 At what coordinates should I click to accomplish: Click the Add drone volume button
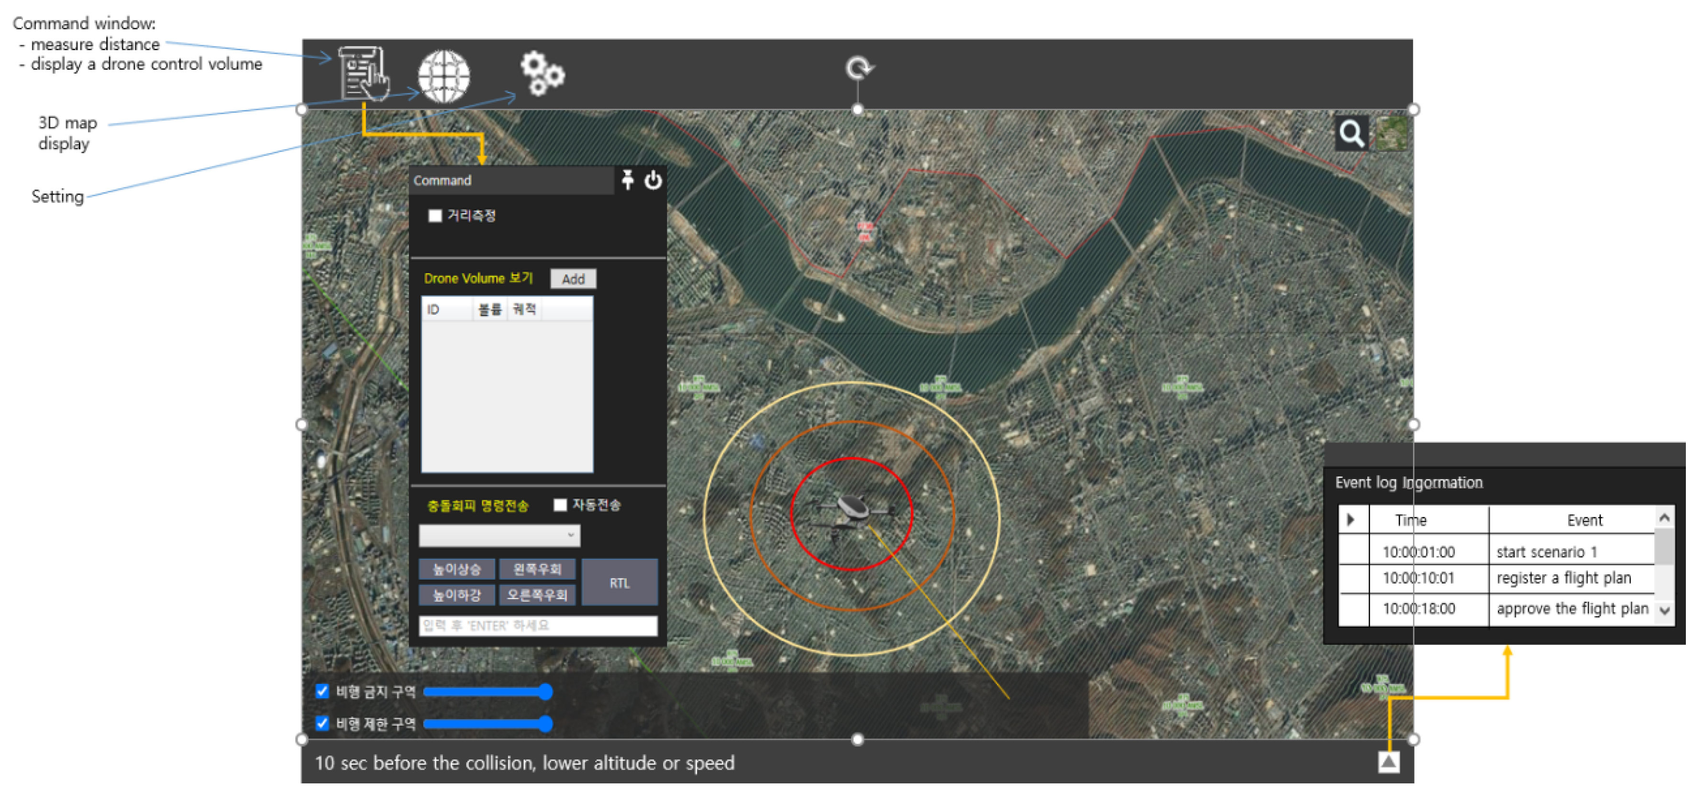coord(573,279)
